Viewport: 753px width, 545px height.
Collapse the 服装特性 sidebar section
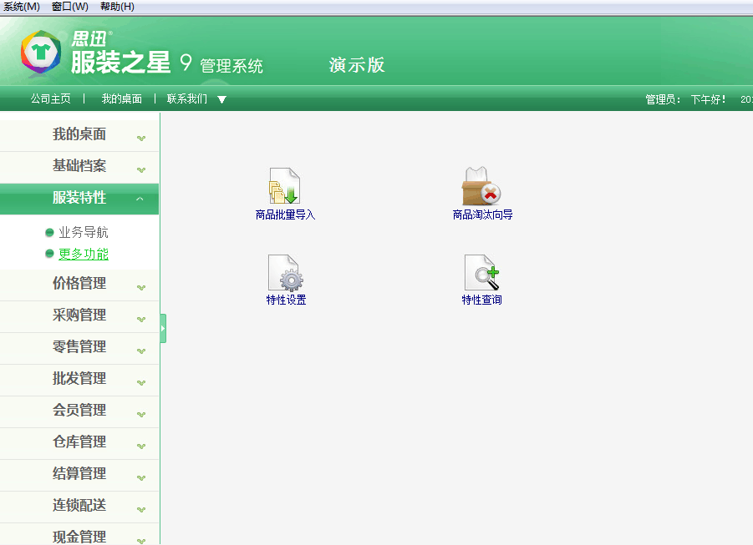pos(79,199)
